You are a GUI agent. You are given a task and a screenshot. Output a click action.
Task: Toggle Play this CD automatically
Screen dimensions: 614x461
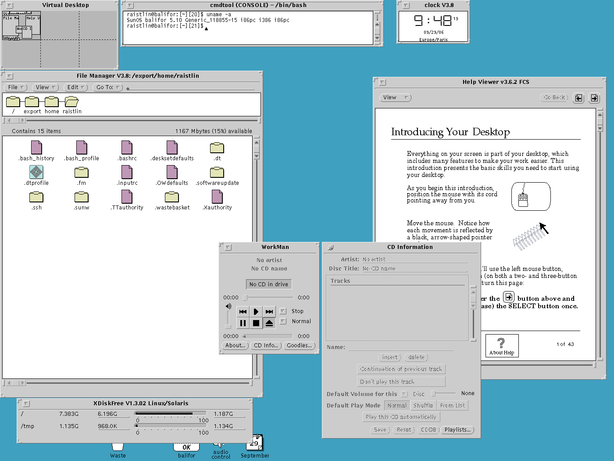[x=401, y=417]
